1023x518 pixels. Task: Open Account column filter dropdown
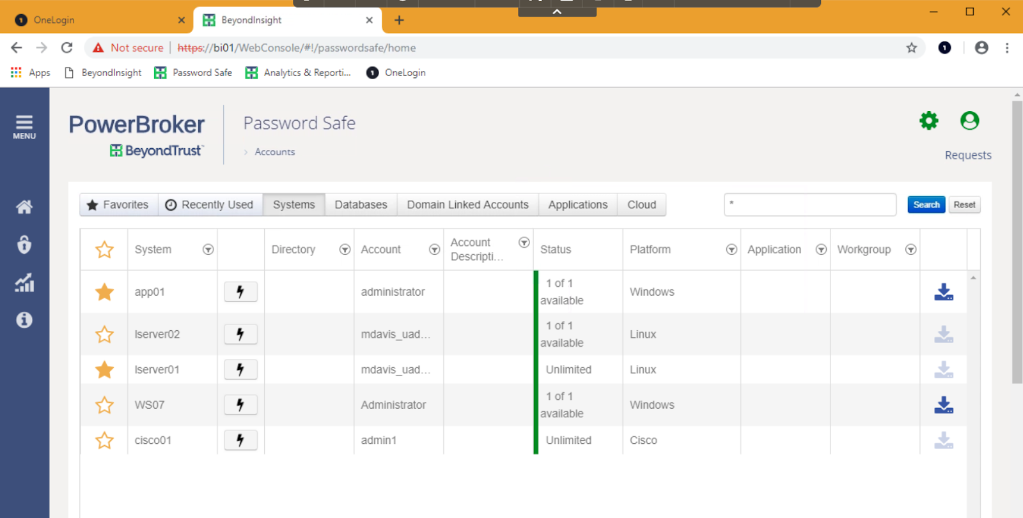click(434, 250)
